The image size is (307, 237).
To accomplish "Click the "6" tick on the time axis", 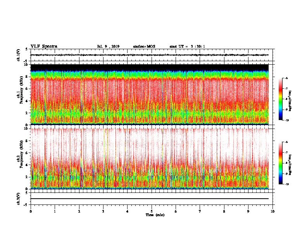I will (x=176, y=211).
